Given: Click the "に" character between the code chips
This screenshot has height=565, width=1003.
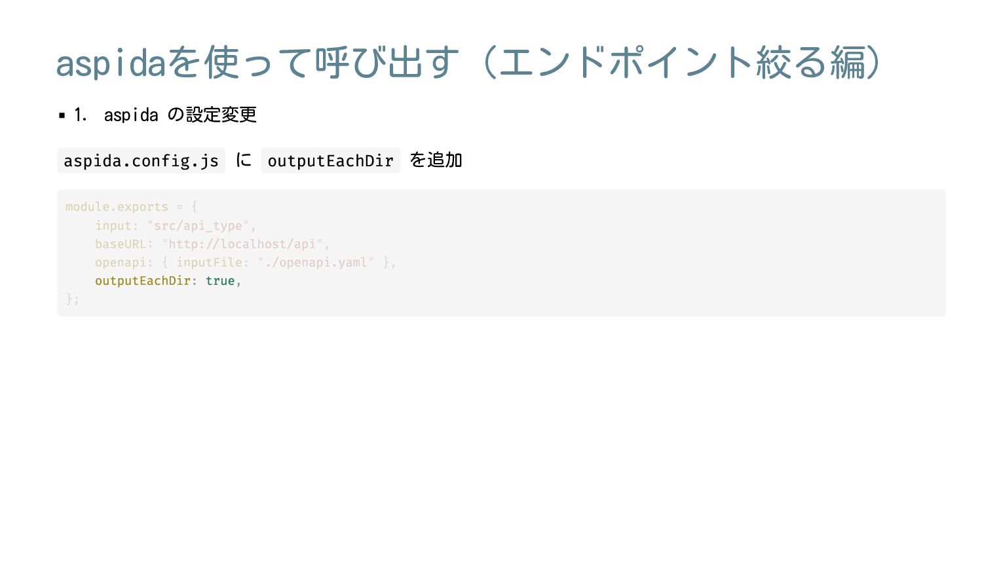Looking at the screenshot, I should [243, 160].
